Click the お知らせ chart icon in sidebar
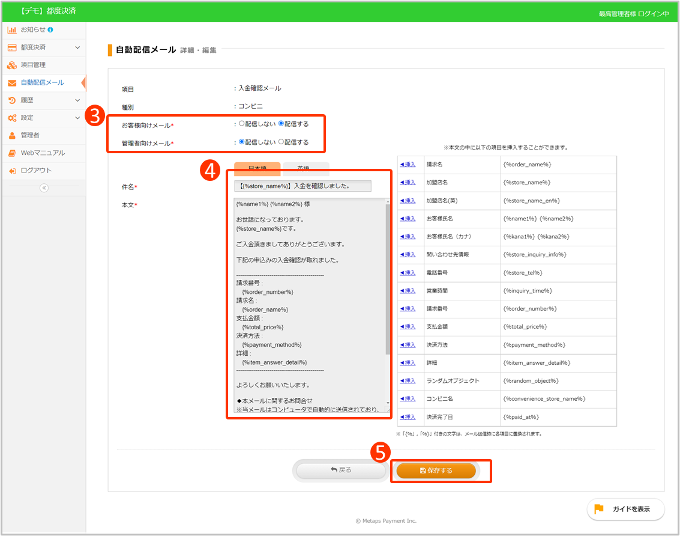The image size is (680, 536). click(x=12, y=29)
